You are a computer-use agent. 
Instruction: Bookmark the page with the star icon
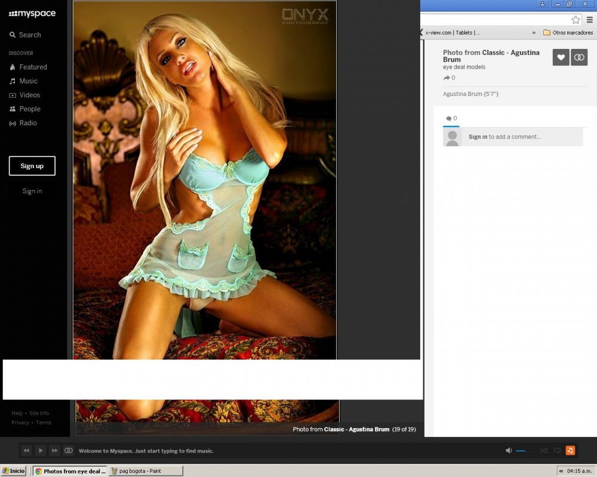coord(576,20)
